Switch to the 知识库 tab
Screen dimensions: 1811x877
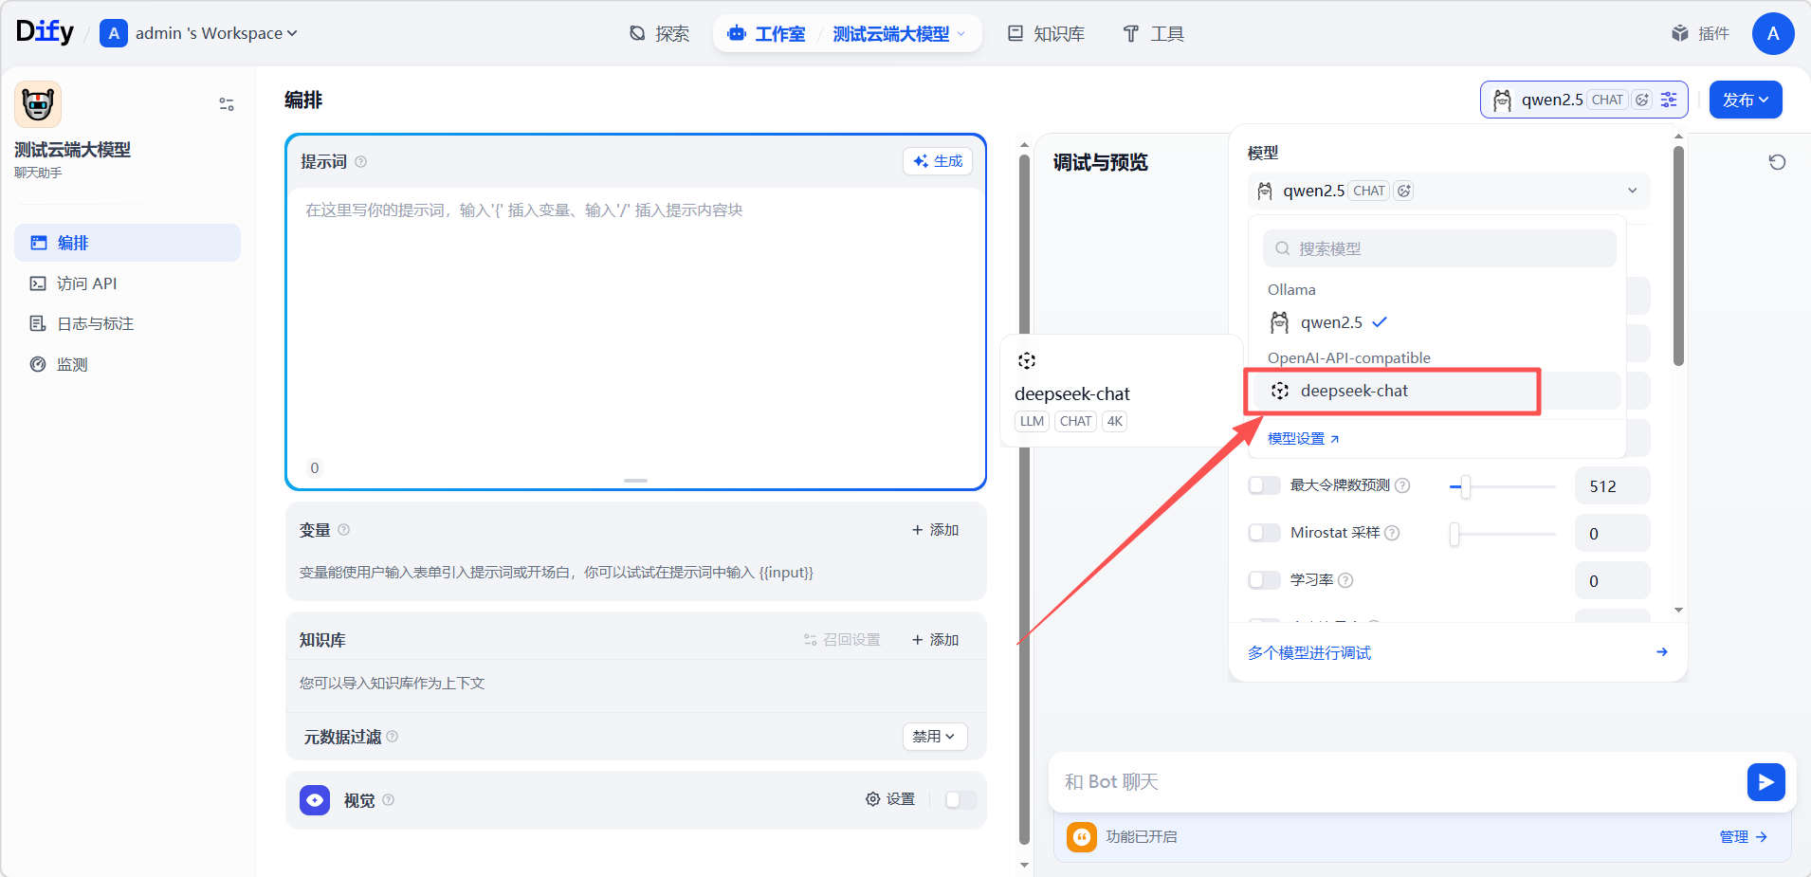coord(1046,33)
